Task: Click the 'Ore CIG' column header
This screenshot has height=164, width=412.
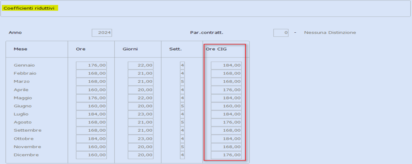Action: click(x=216, y=49)
